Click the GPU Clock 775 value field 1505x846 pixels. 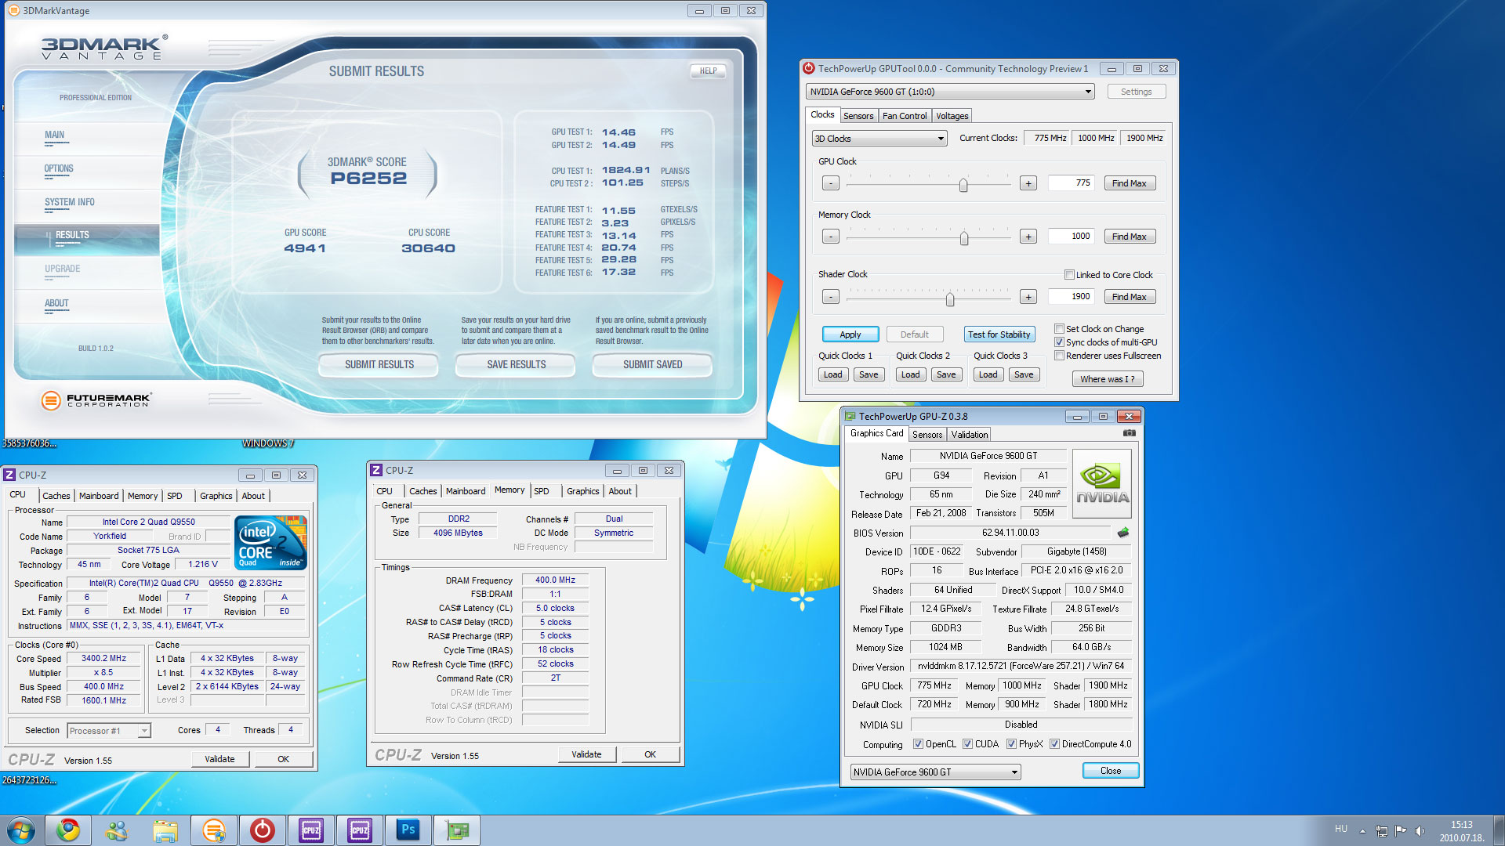pyautogui.click(x=1071, y=183)
